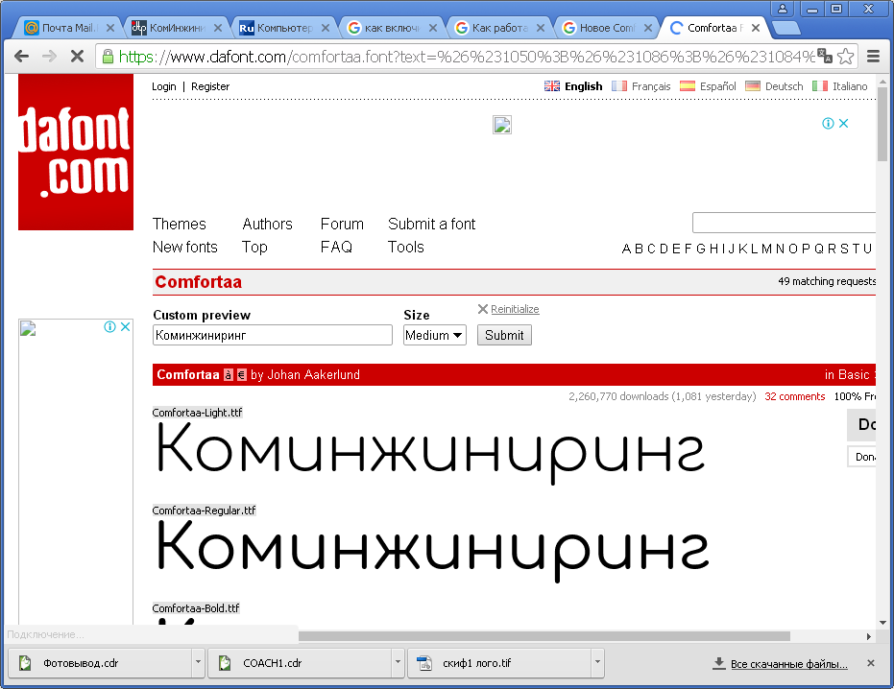Click the green padlock security icon
The image size is (894, 689).
coord(108,56)
